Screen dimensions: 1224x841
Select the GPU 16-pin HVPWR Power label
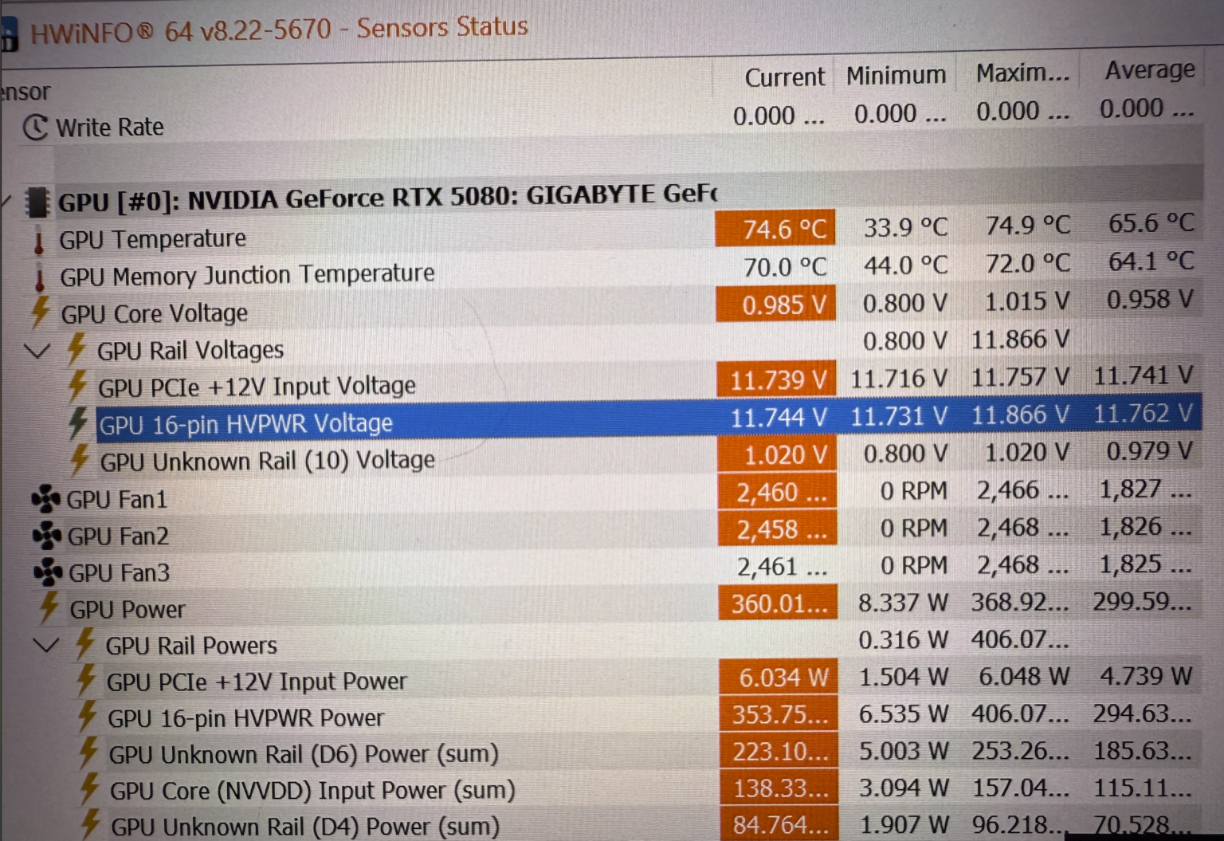tap(245, 717)
